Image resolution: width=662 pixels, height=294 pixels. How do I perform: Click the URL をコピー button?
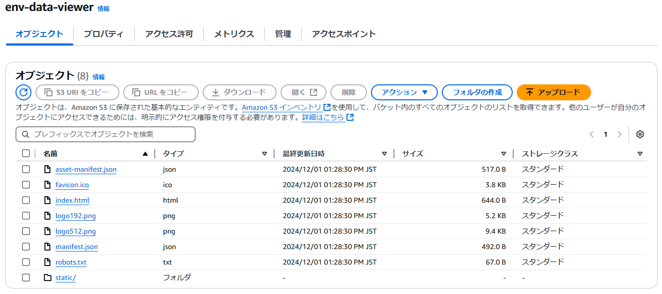[161, 92]
